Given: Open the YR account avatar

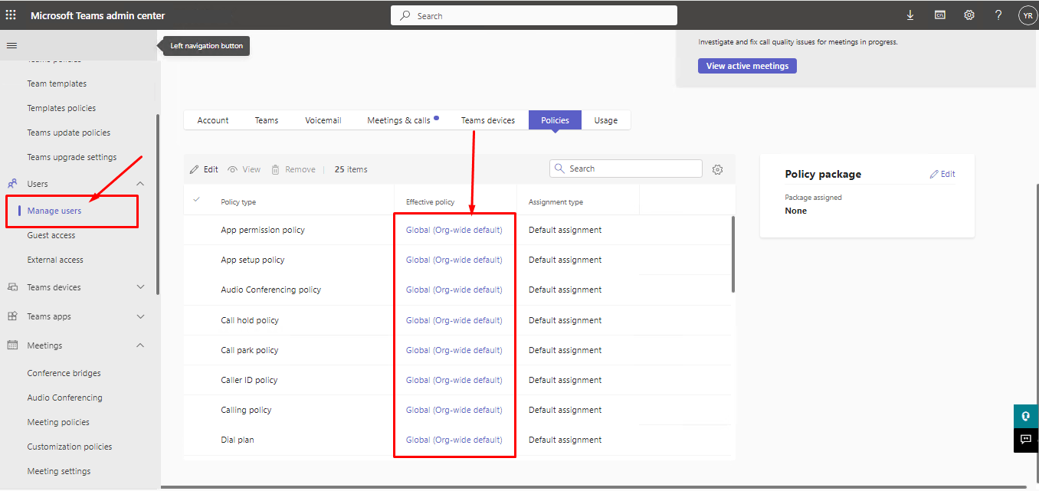Looking at the screenshot, I should point(1028,15).
